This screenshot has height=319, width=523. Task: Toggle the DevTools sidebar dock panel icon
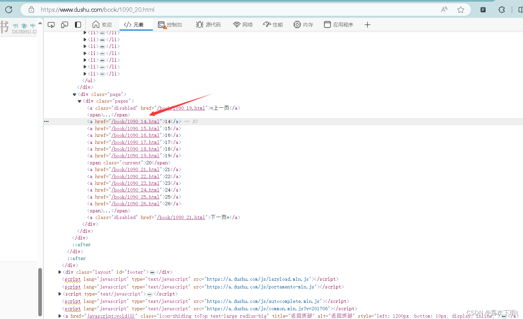click(x=78, y=25)
